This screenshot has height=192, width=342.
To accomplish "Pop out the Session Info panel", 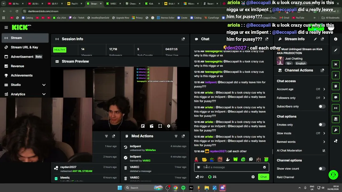I will pos(183,39).
